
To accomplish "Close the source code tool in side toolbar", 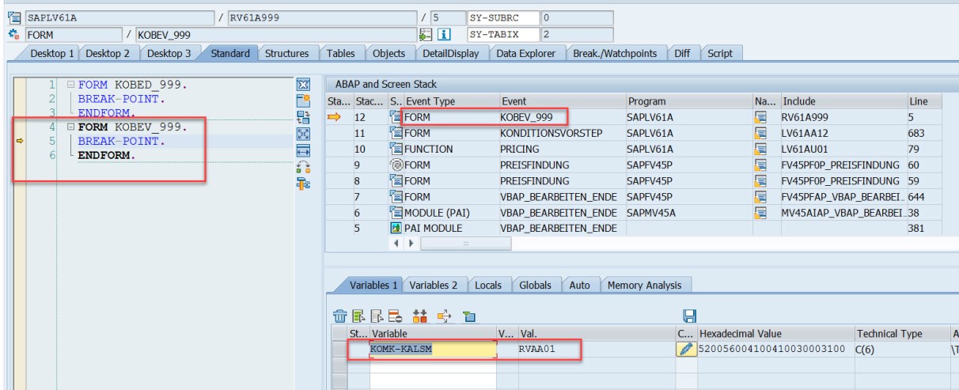I will point(301,83).
